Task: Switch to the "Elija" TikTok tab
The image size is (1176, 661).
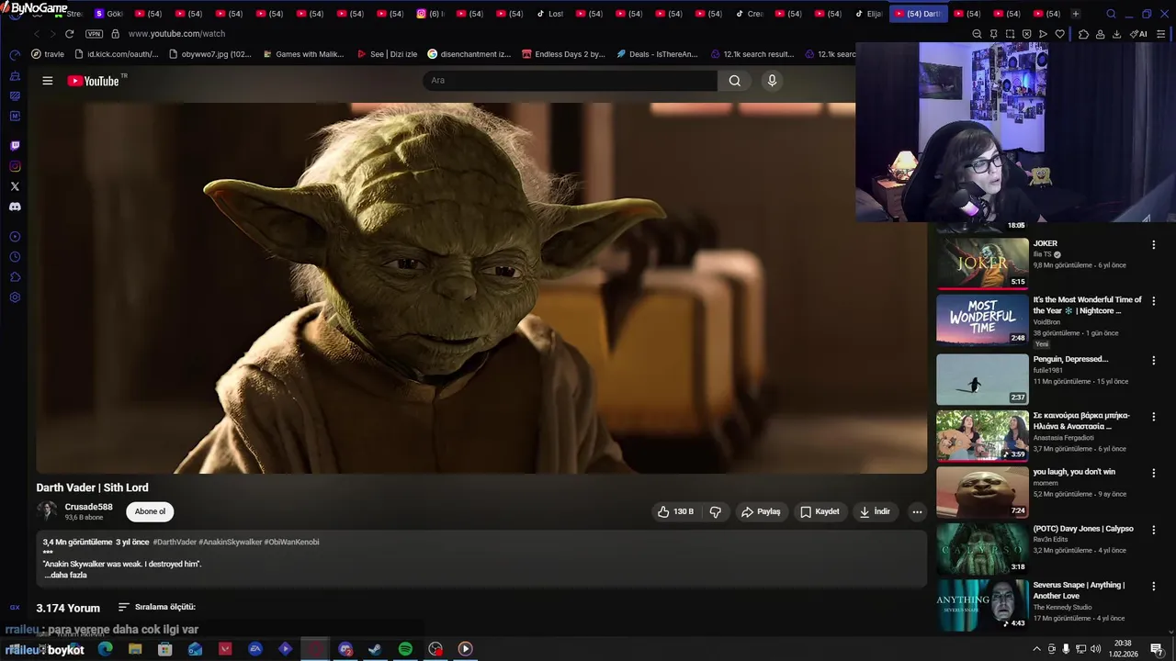Action: pyautogui.click(x=869, y=14)
